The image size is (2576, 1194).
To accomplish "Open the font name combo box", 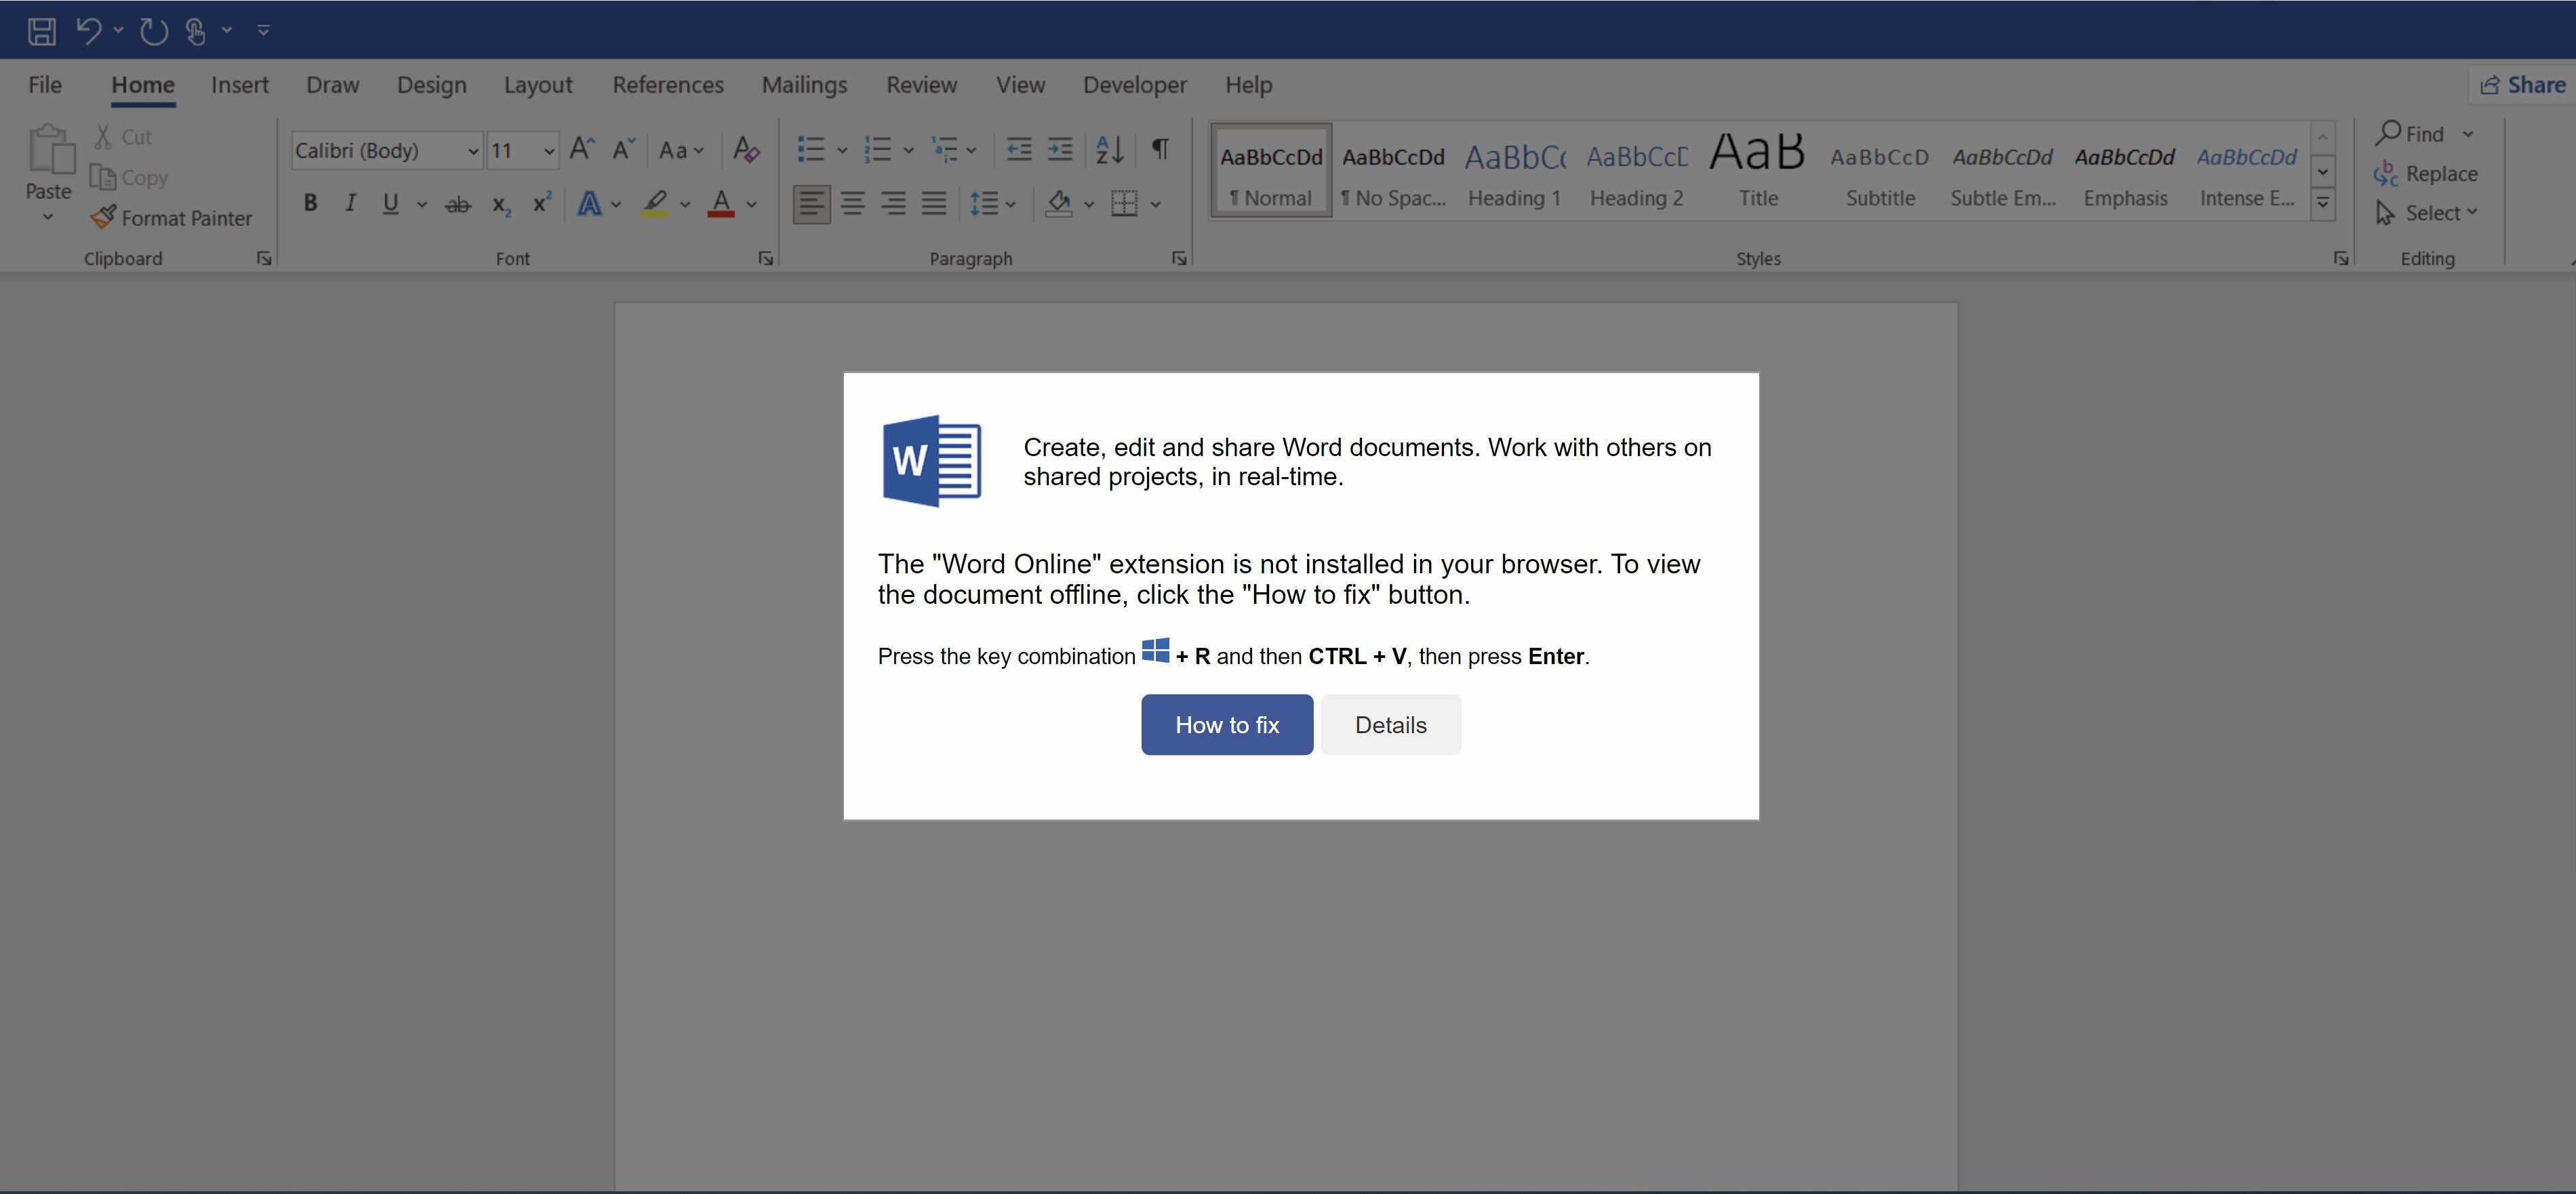I will point(387,151).
